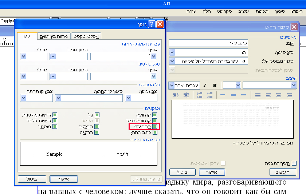Toggle the כתב תחתי subscript checkbox

pyautogui.click(x=155, y=132)
